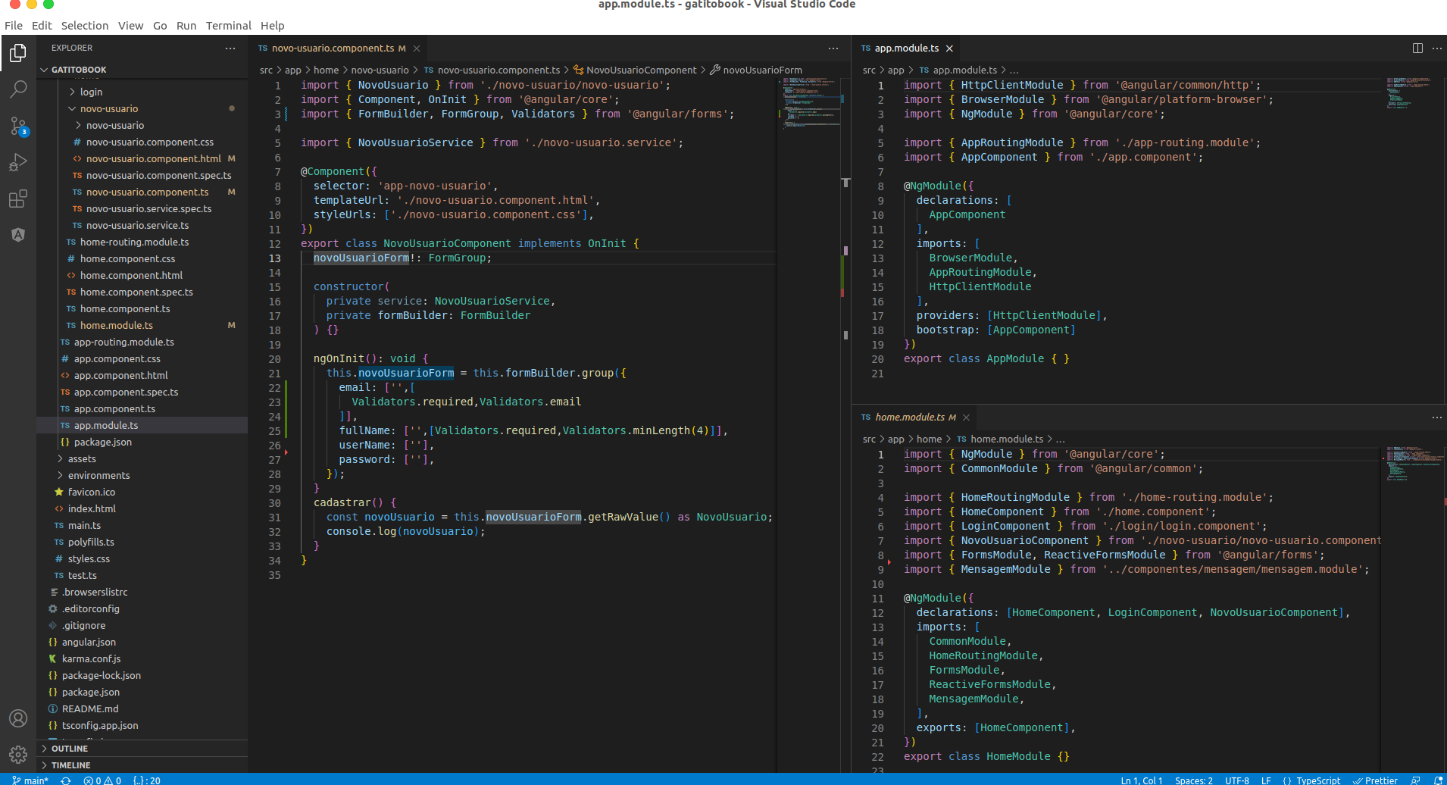The width and height of the screenshot is (1447, 785).
Task: Open the Terminal menu
Action: click(x=229, y=25)
